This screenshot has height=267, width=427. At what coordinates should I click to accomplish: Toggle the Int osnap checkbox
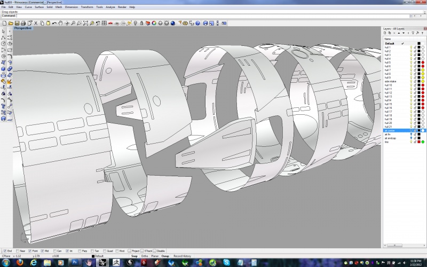pyautogui.click(x=67, y=251)
